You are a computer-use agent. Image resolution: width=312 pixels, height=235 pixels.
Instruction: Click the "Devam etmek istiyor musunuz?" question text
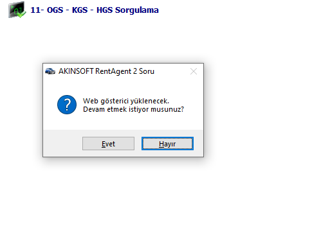click(x=133, y=109)
